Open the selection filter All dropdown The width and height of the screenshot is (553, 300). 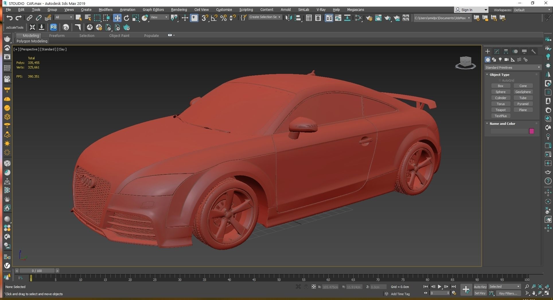click(64, 17)
